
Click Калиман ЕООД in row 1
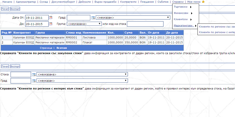[24, 38]
